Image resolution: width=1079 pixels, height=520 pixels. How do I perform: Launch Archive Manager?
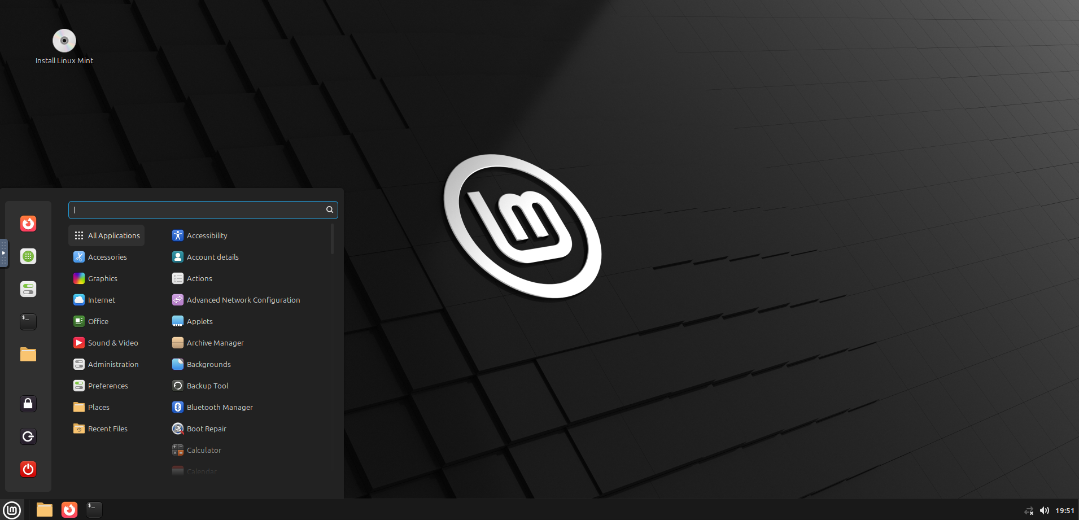[x=248, y=343]
